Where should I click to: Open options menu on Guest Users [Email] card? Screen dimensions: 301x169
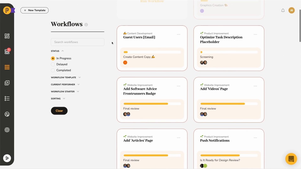pyautogui.click(x=178, y=34)
